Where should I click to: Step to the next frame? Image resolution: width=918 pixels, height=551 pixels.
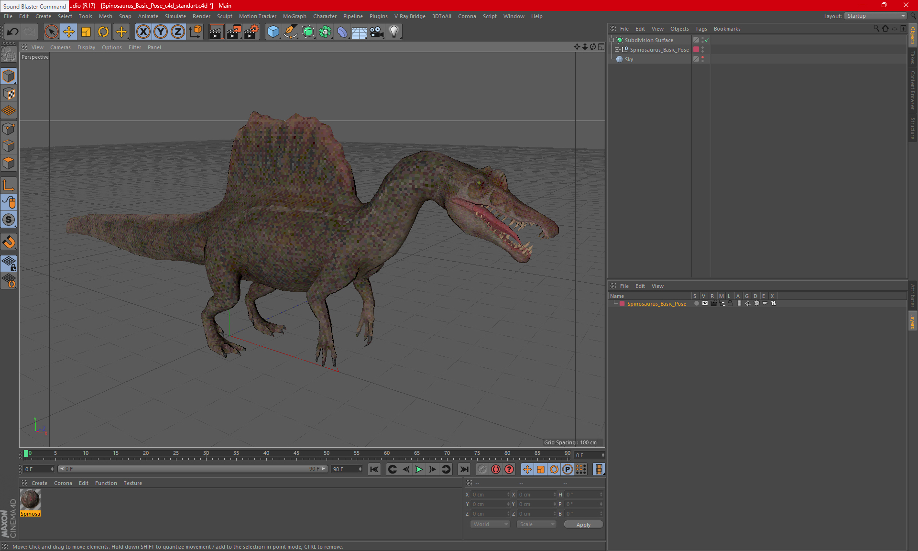click(432, 469)
